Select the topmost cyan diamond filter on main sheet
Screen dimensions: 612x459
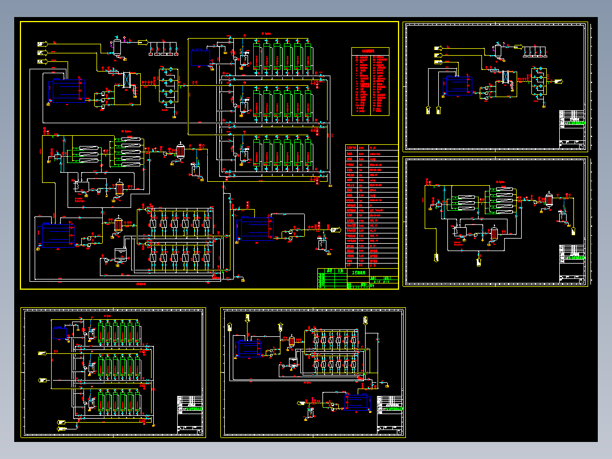click(x=170, y=70)
